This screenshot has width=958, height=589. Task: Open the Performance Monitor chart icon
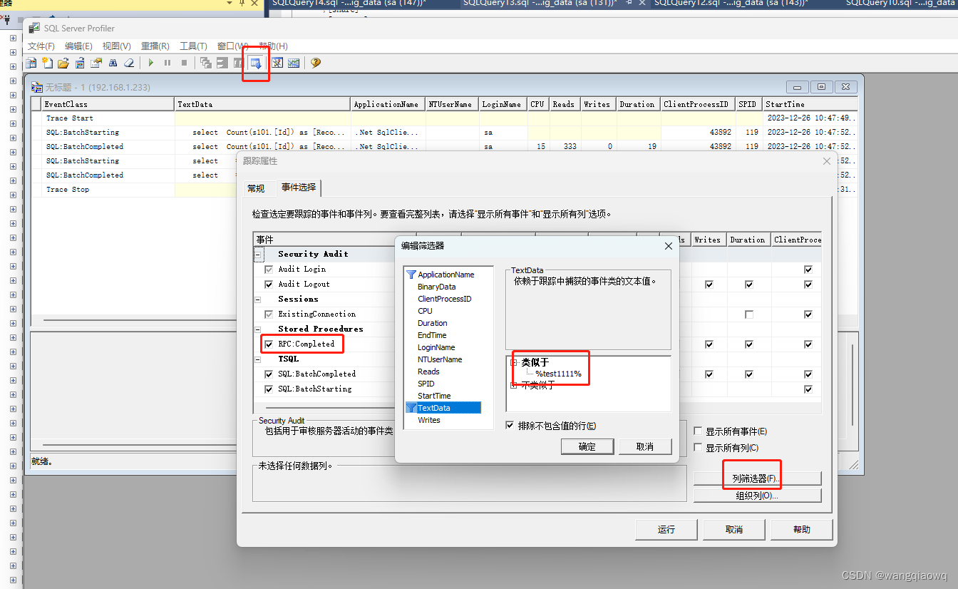(x=293, y=63)
